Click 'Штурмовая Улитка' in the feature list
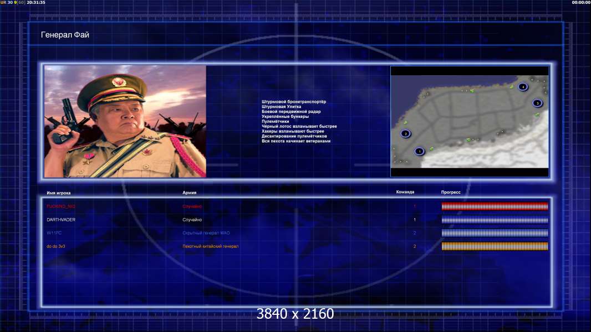This screenshot has width=591, height=332. click(x=281, y=106)
